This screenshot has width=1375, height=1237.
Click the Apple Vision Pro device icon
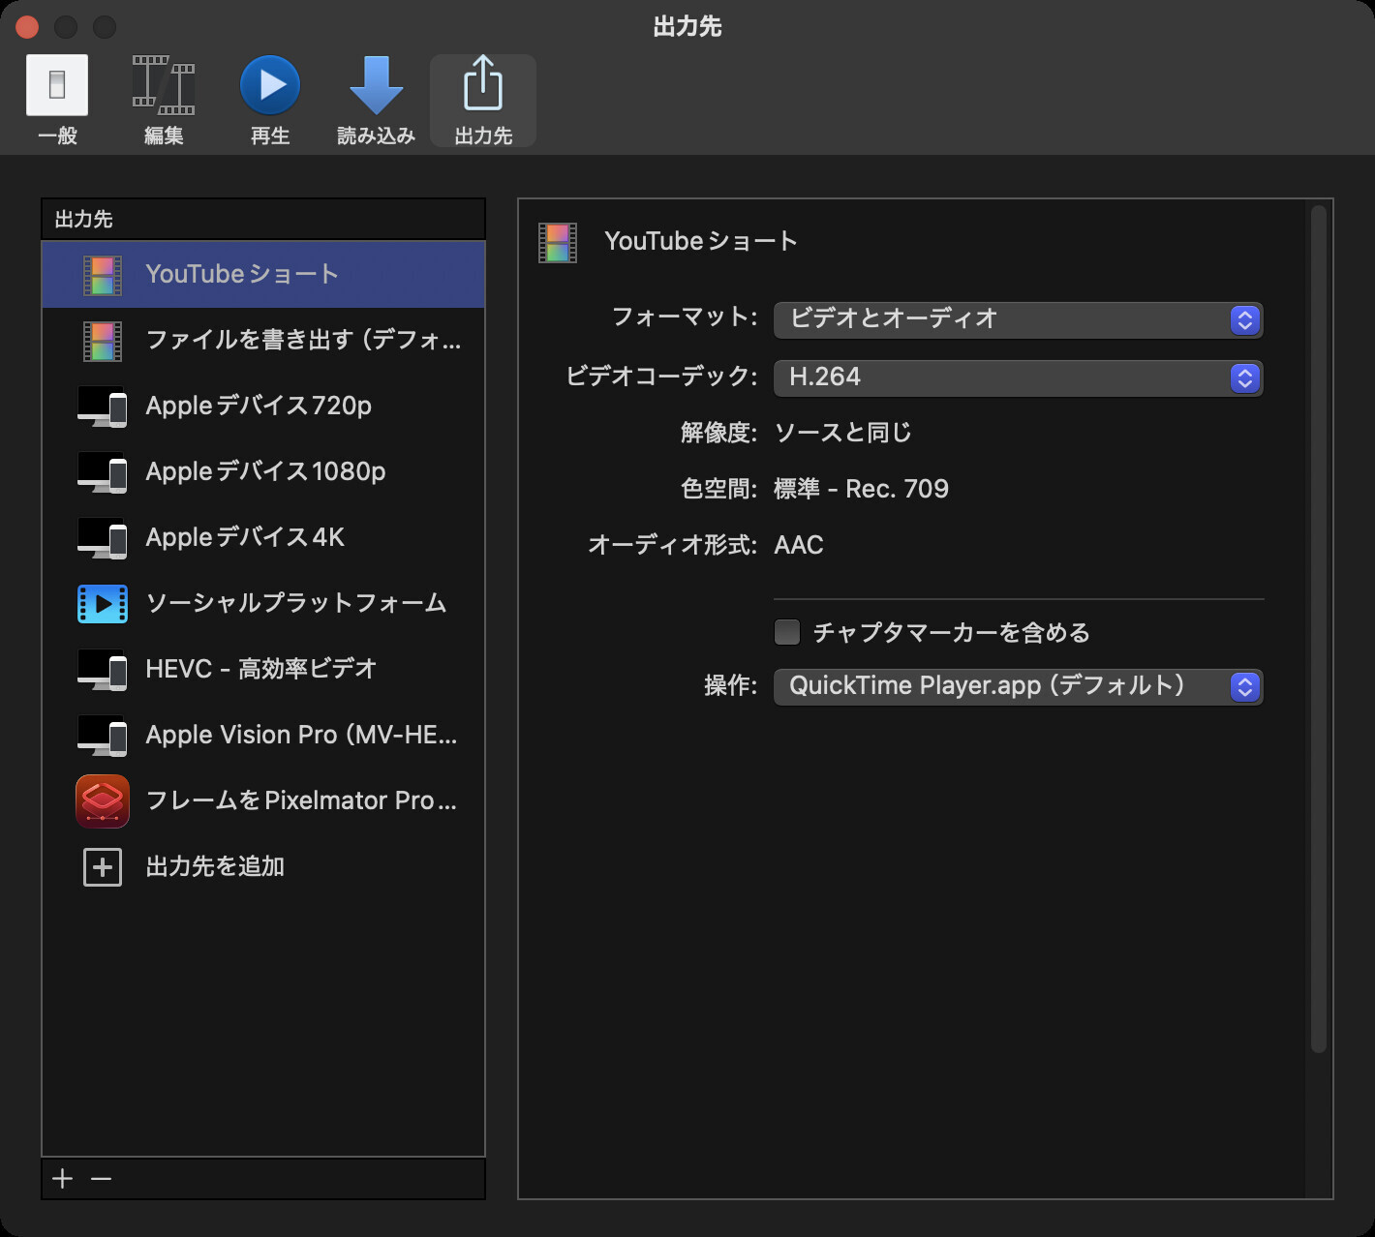(103, 736)
